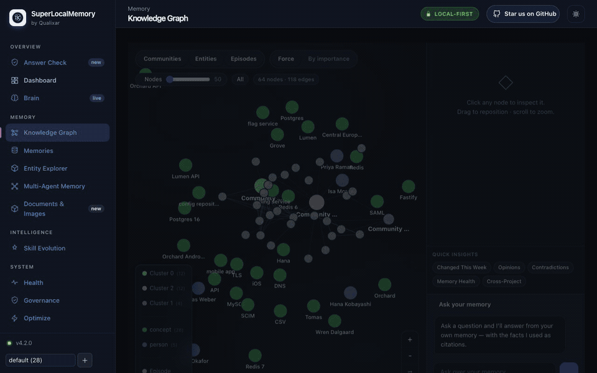The image size is (597, 373).
Task: Open the Optimize lightning icon
Action: tap(14, 318)
